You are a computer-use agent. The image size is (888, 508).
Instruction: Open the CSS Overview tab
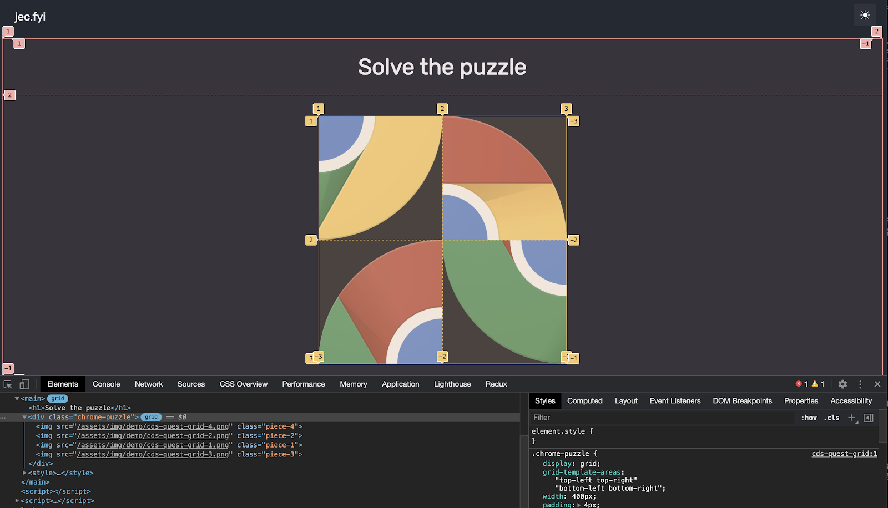click(x=243, y=384)
